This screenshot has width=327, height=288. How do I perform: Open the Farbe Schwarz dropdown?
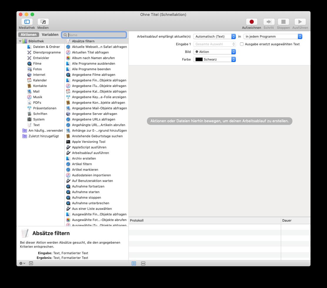click(x=214, y=59)
